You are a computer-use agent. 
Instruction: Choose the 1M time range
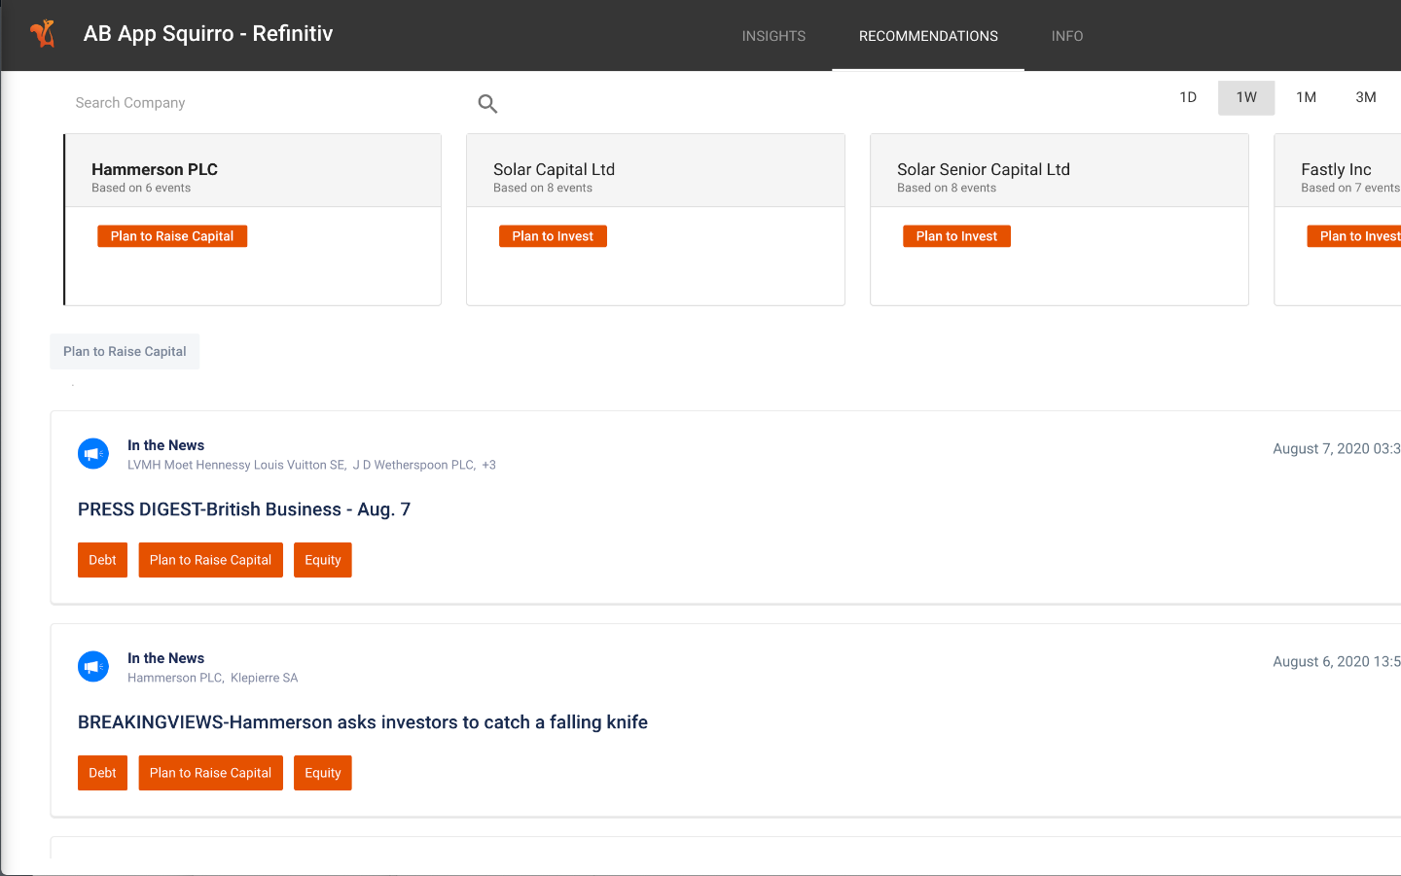(1306, 97)
